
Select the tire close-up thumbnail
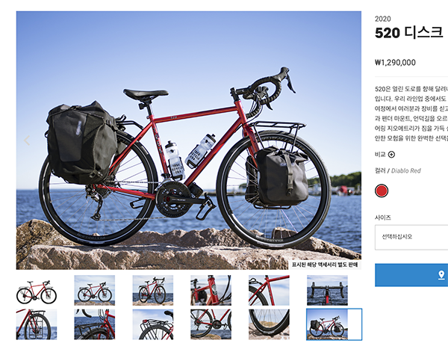point(269,324)
